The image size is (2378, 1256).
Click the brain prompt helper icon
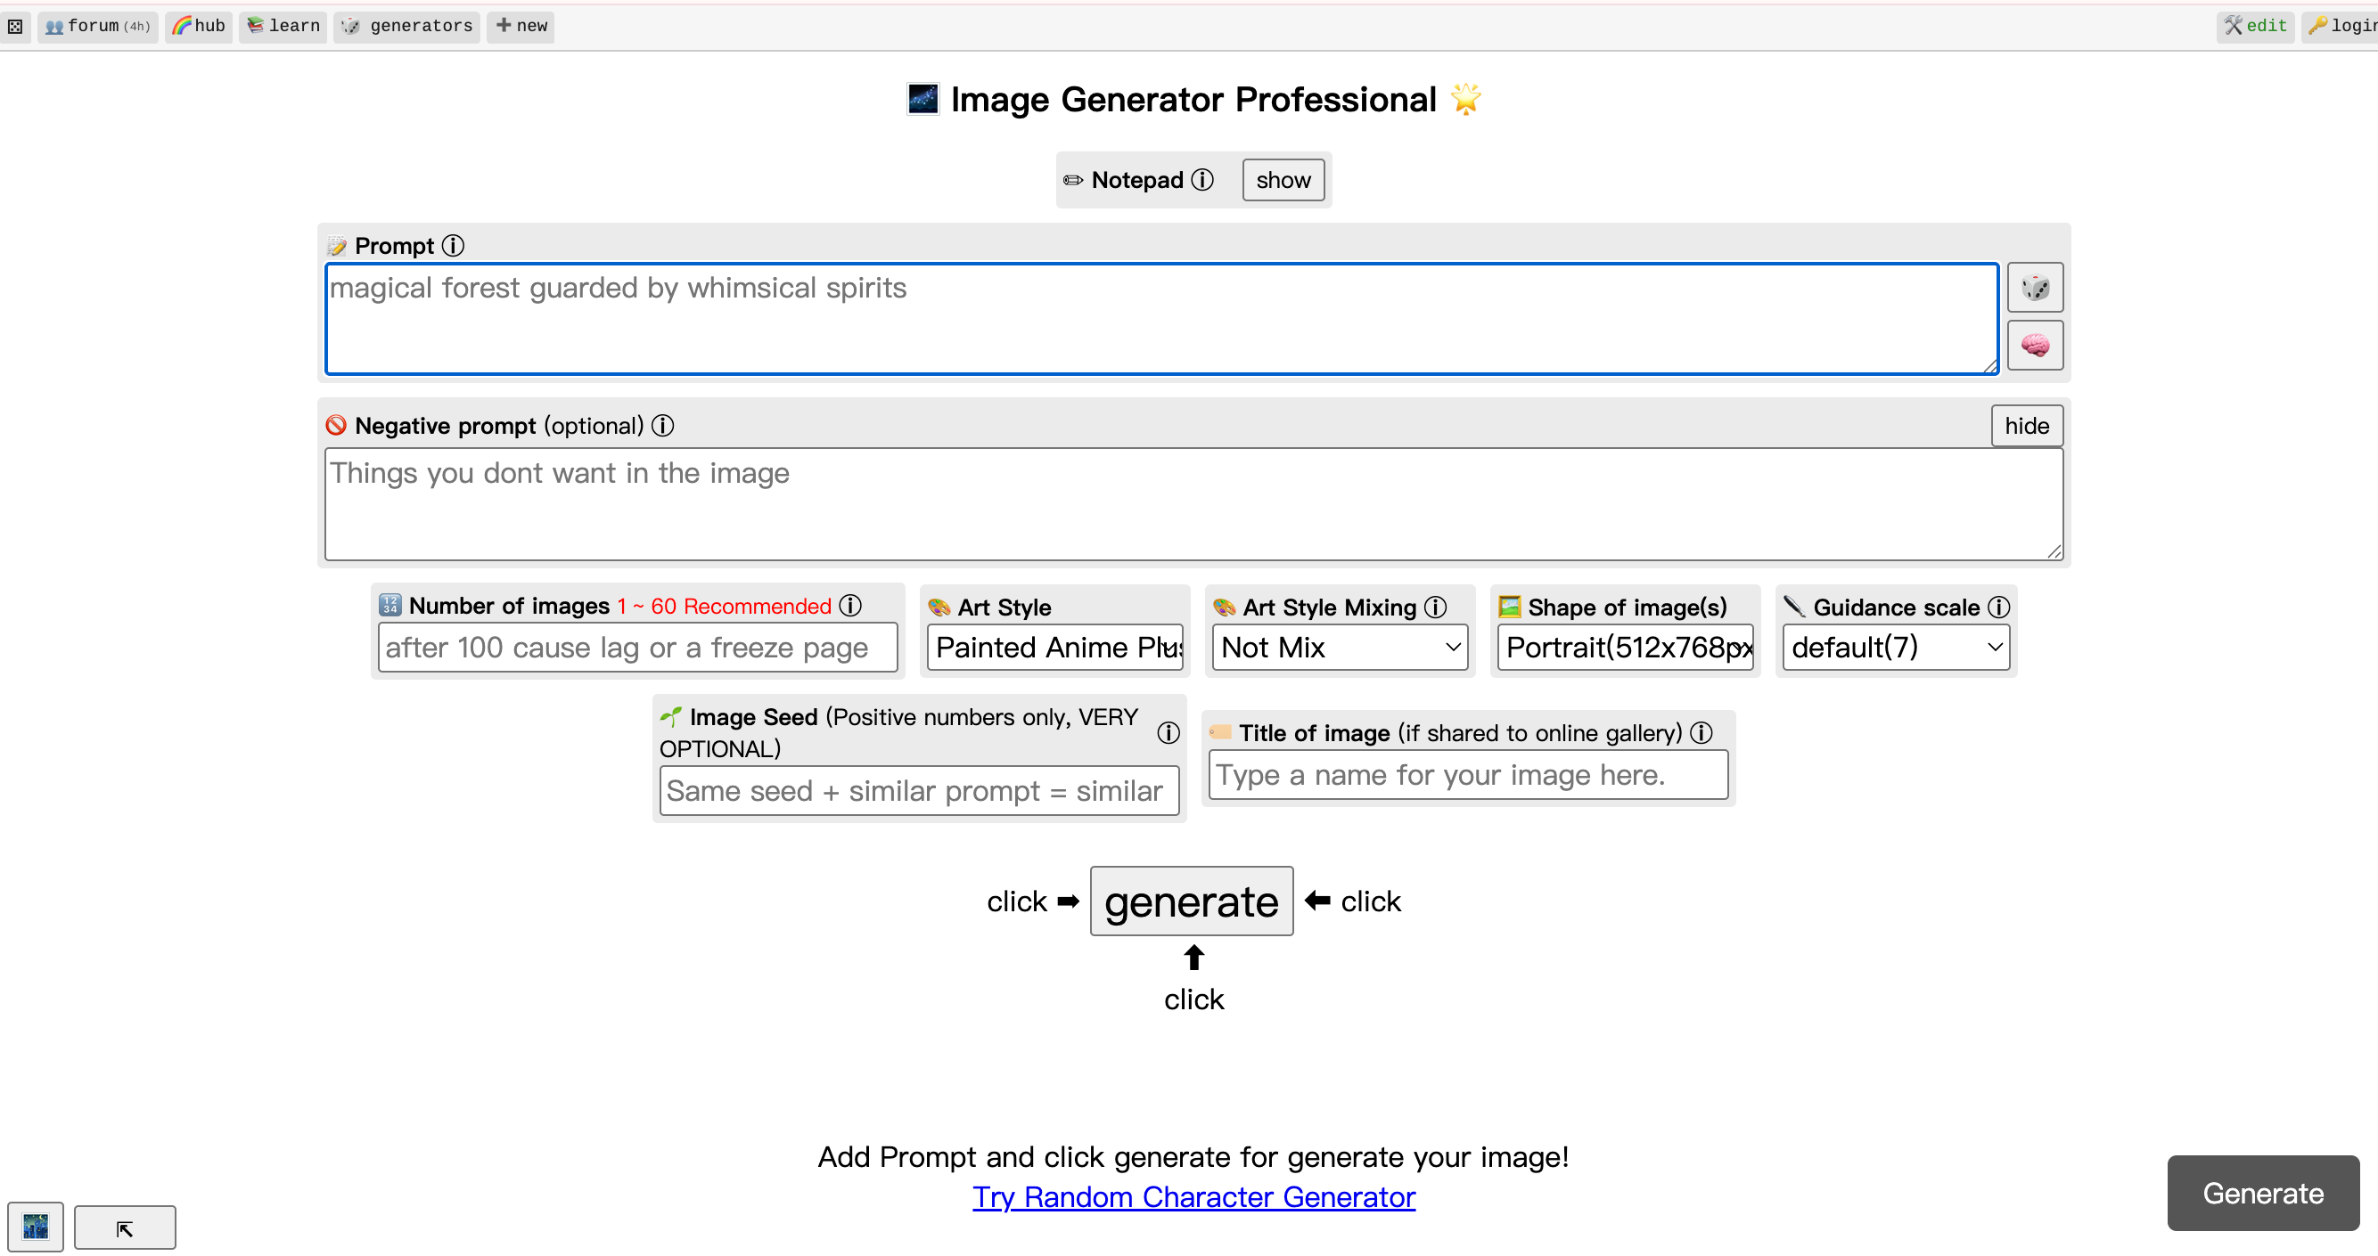coord(2035,345)
